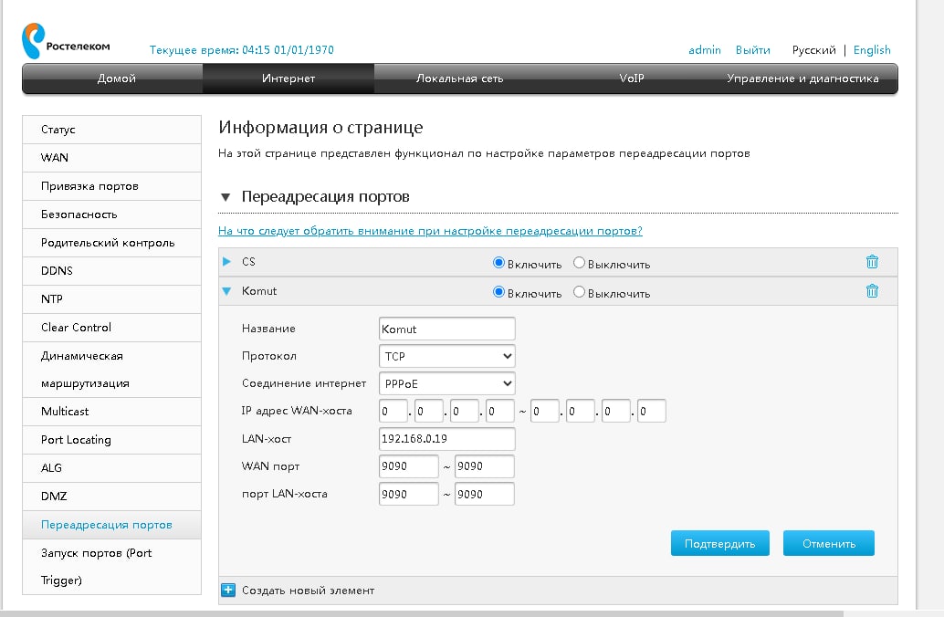The width and height of the screenshot is (944, 617).
Task: Collapse the Переадресация портов section
Action: 226,197
